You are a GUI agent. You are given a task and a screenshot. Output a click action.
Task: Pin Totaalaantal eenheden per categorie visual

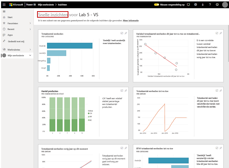click(126, 33)
